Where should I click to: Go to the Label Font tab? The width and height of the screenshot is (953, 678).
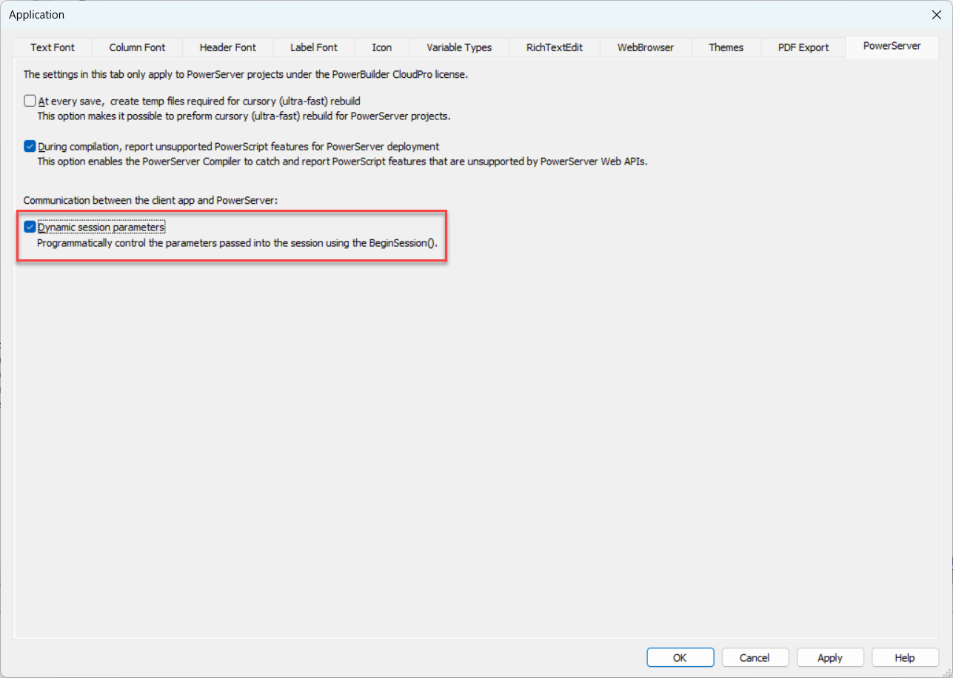click(x=313, y=47)
